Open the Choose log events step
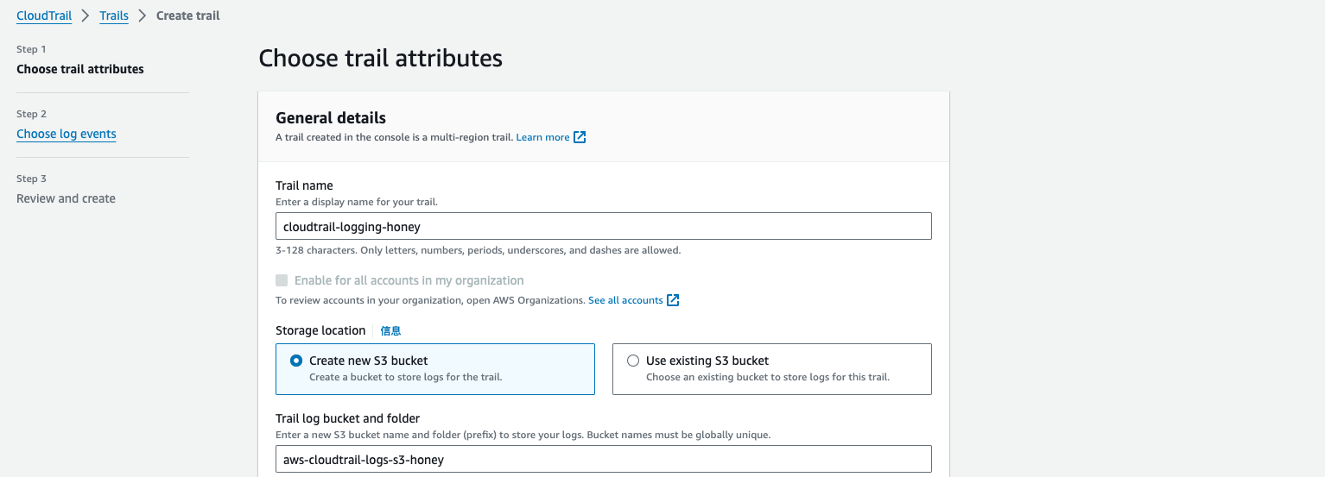Viewport: 1325px width, 477px height. point(67,134)
